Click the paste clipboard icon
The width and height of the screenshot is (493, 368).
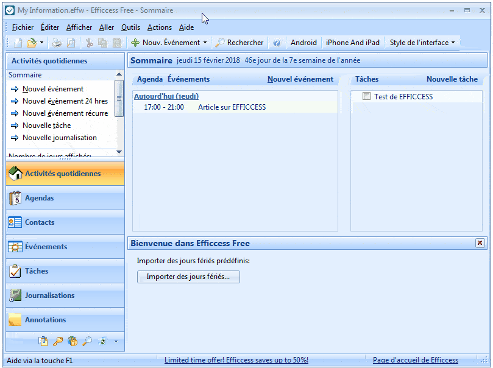[x=117, y=43]
